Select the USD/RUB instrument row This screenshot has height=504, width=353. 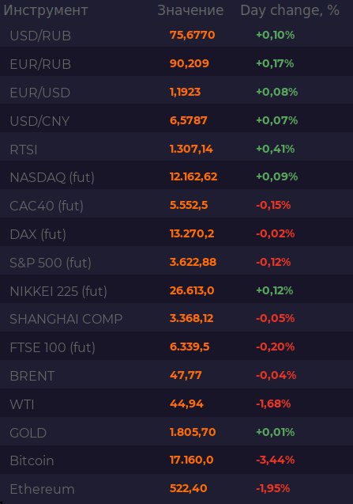tap(177, 36)
